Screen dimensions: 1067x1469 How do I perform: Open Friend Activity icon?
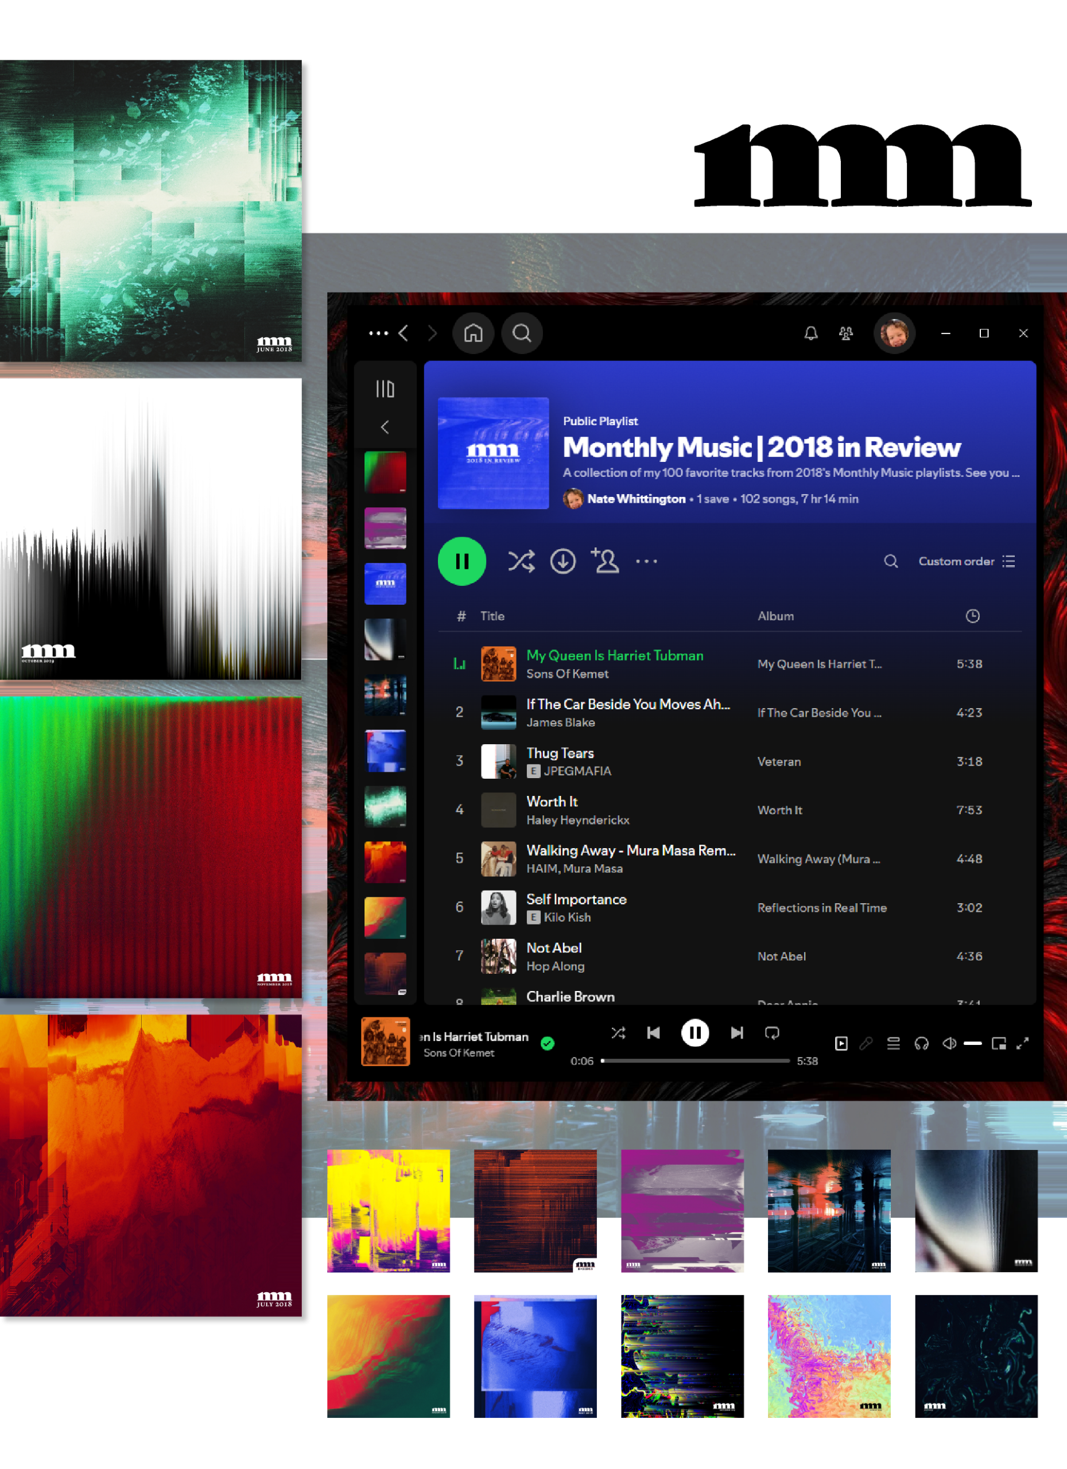tap(845, 333)
